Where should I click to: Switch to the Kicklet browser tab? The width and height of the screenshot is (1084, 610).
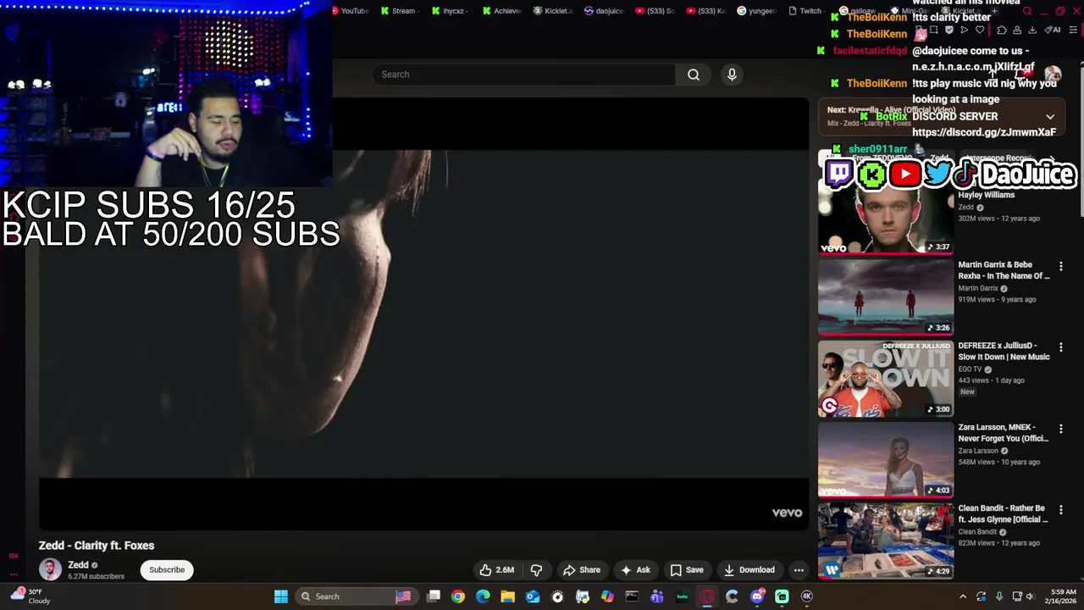click(x=553, y=11)
